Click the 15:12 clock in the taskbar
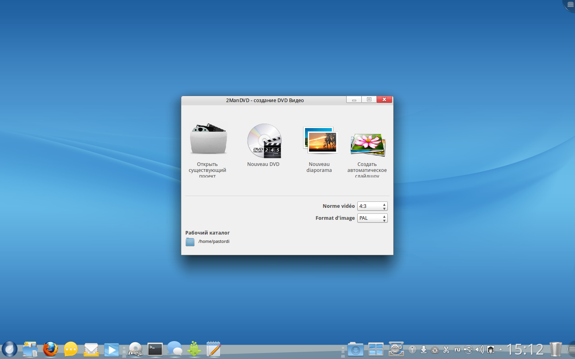Screen dimensions: 575x359 (525, 350)
